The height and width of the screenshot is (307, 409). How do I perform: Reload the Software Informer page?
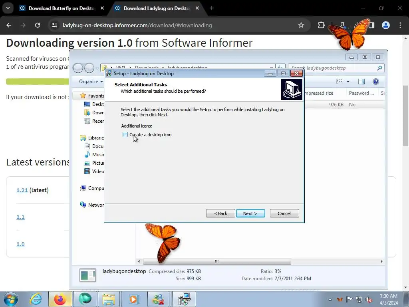click(38, 25)
